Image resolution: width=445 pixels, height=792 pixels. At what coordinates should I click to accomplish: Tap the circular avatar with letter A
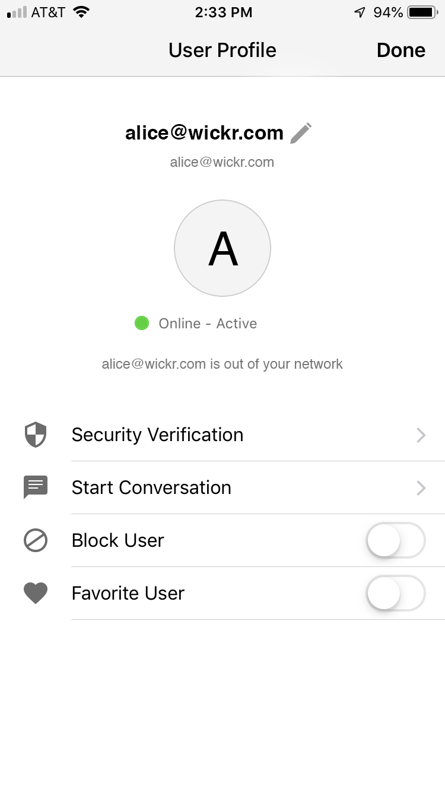coord(223,248)
